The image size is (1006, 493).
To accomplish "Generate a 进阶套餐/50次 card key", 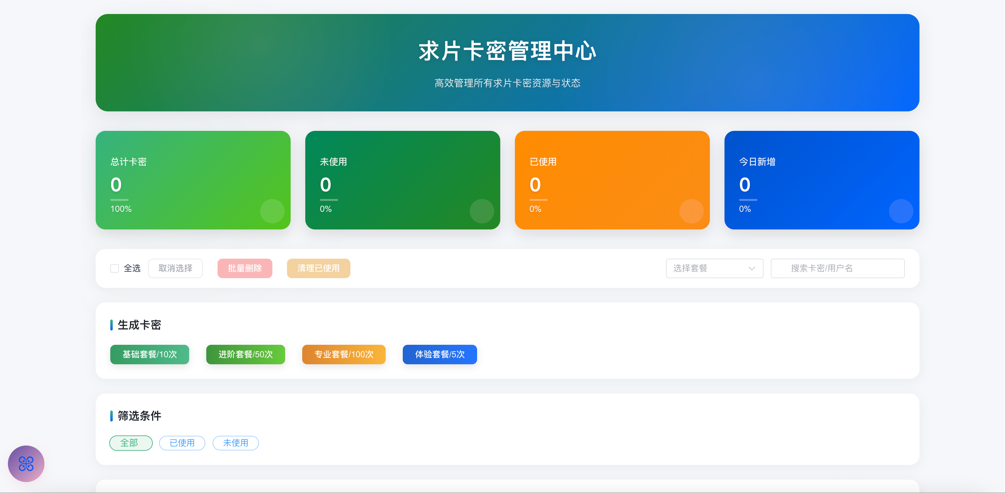I will [245, 354].
